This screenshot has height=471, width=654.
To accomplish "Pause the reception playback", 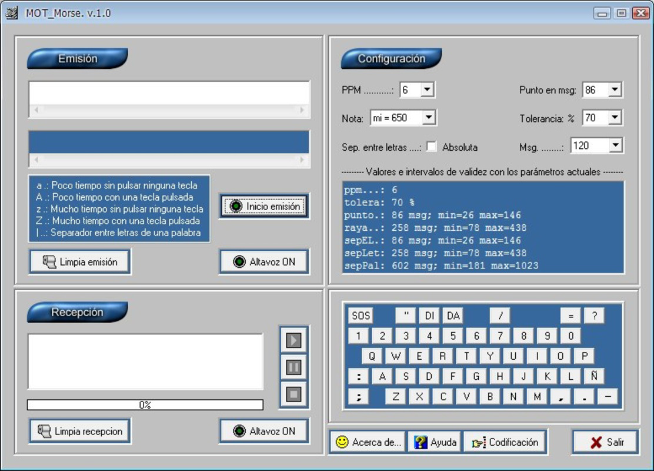I will point(293,367).
